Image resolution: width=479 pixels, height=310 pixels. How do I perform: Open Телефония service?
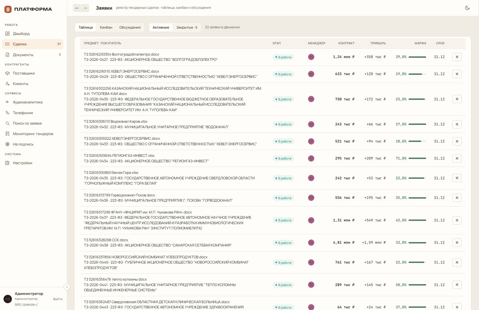(x=33, y=113)
